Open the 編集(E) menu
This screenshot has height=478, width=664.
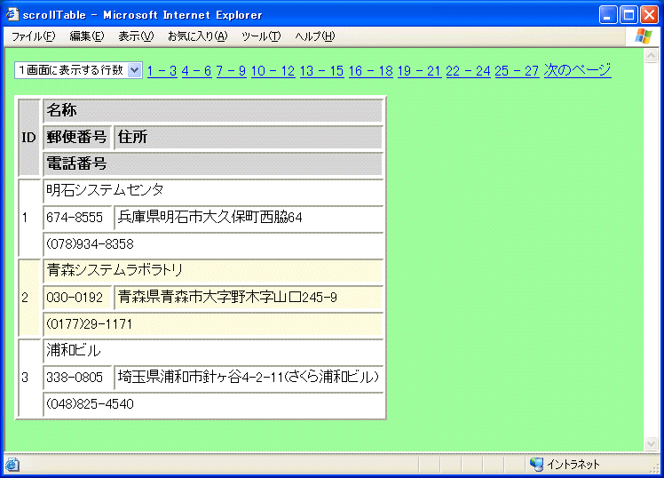click(86, 36)
